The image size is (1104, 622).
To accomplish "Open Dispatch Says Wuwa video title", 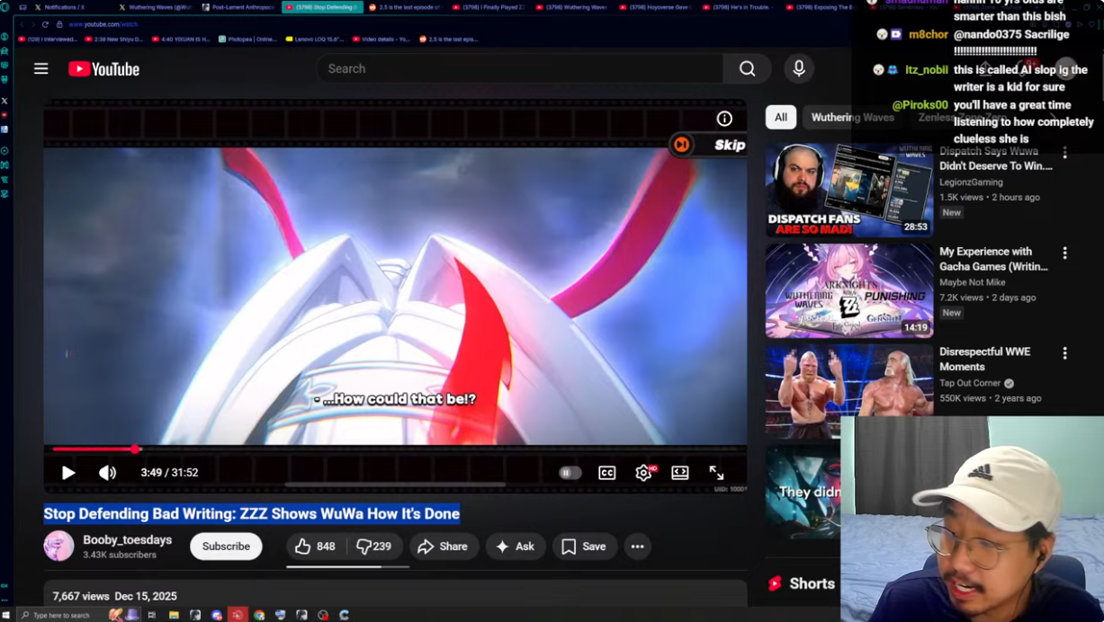I will click(996, 159).
